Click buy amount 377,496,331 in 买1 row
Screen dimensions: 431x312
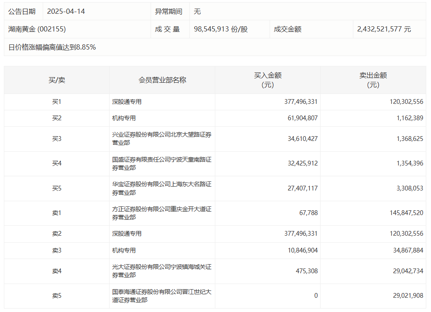pos(301,102)
